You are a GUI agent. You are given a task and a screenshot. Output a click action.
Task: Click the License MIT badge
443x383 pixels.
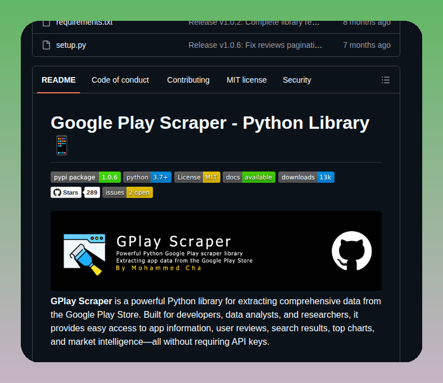[197, 177]
